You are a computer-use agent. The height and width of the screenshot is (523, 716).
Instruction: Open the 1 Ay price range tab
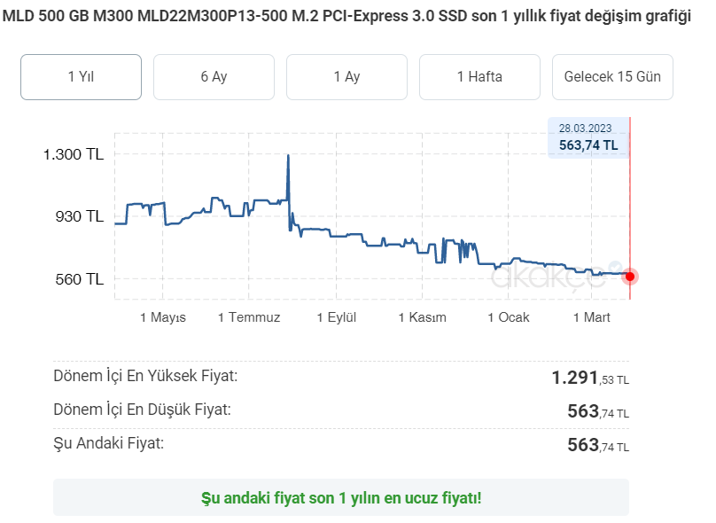(346, 77)
